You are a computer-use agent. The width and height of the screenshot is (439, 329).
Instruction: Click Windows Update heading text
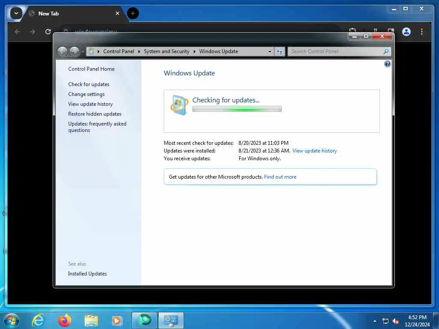(189, 73)
